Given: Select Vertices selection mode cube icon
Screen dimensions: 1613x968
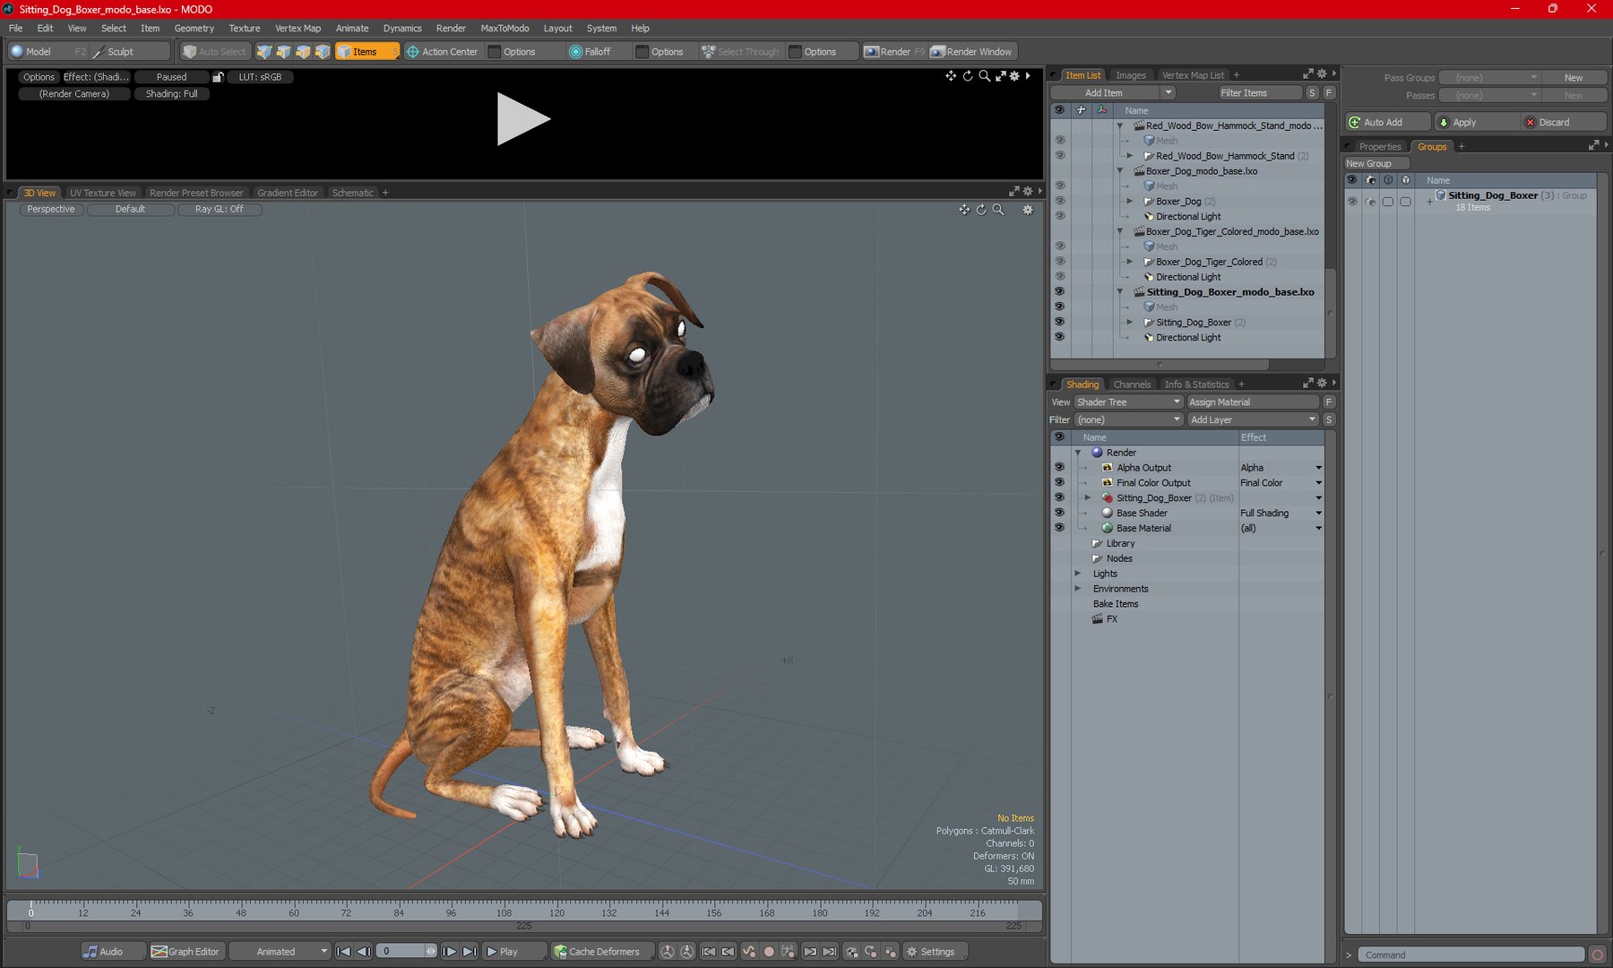Looking at the screenshot, I should [264, 52].
